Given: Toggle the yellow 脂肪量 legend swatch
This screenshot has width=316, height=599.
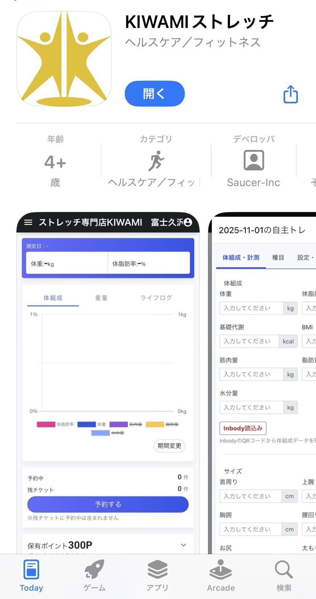Looking at the screenshot, I should point(155,424).
